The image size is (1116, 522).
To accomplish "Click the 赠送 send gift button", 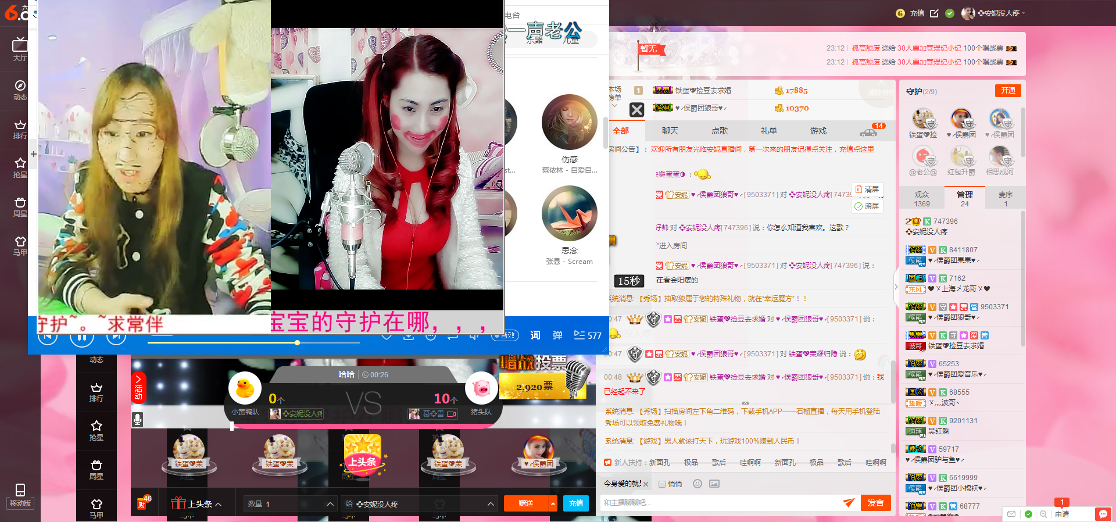I will point(526,503).
